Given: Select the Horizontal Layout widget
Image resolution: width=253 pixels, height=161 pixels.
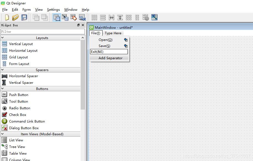Looking at the screenshot, I should pyautogui.click(x=40, y=50).
